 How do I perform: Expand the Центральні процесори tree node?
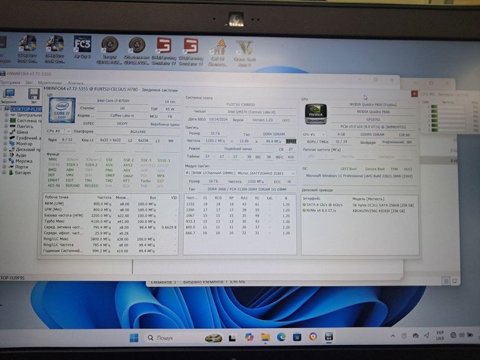(x=6, y=115)
